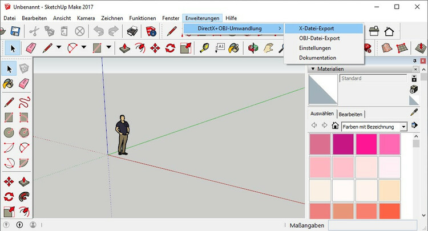Image resolution: width=428 pixels, height=231 pixels.
Task: Select the Pie tool in left toolbox
Action: tap(24, 163)
